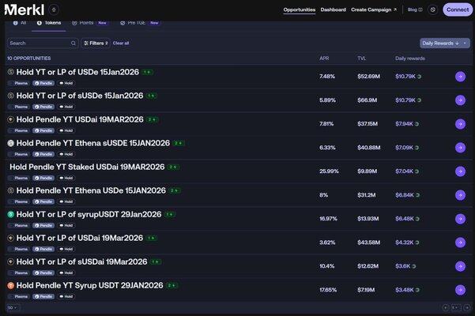This screenshot has width=475, height=316.
Task: Open the Daily Rewards sort dropdown
Action: (444, 43)
